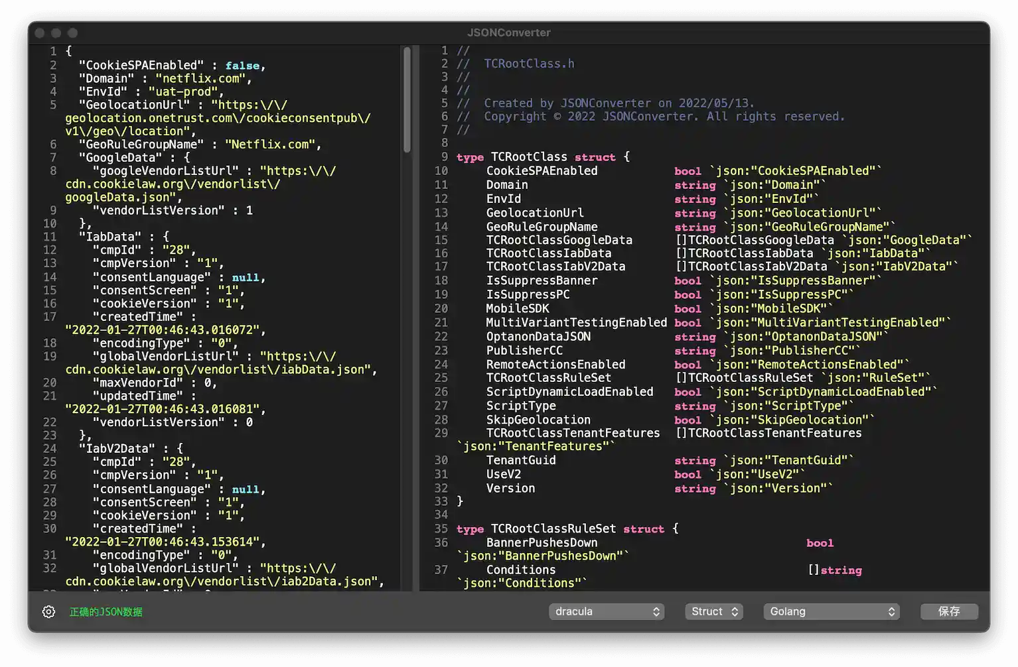Click the "uat-prod" EnvId value
The height and width of the screenshot is (667, 1018).
[x=182, y=91]
